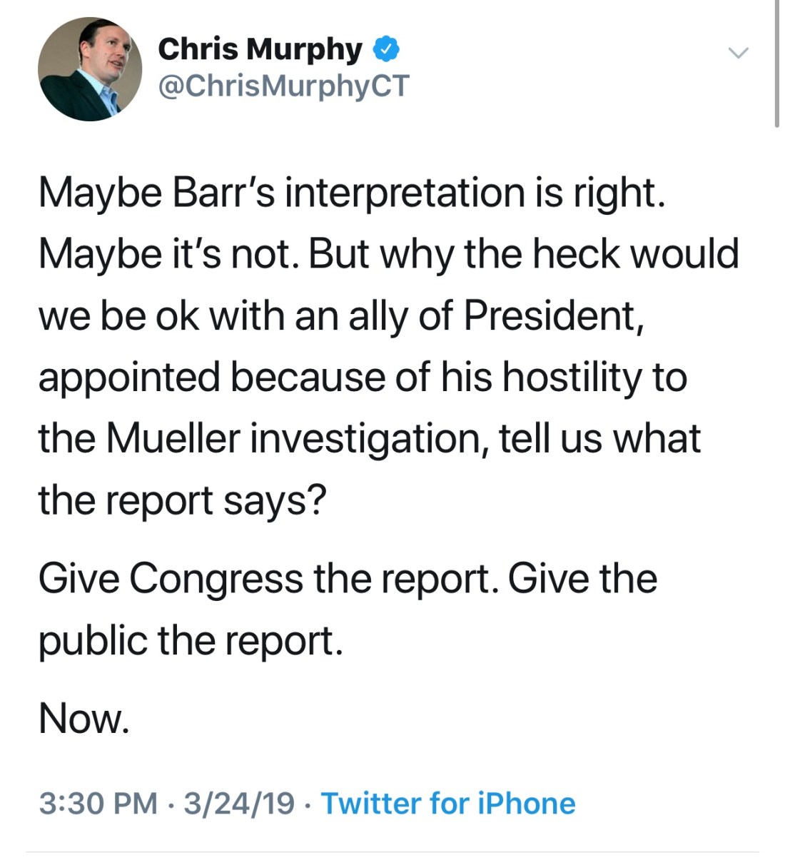Open Chris Murphy's profile picture
The image size is (785, 865).
coord(90,69)
